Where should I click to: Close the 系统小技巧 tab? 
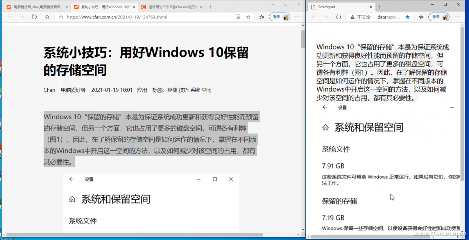134,7
